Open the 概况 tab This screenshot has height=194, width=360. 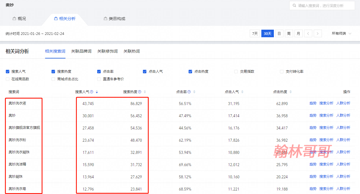click(x=19, y=19)
